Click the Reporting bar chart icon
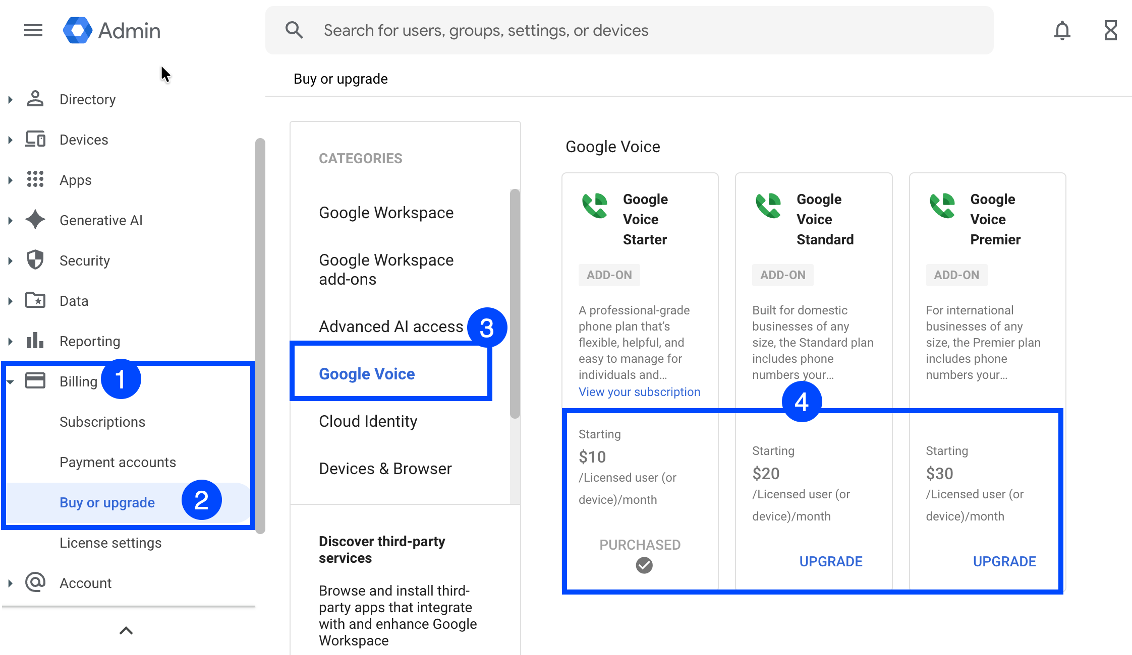Viewport: 1132px width, 655px height. 35,341
